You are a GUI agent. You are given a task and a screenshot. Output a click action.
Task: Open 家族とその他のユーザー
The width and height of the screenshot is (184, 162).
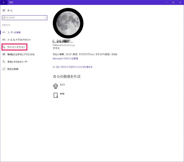[x=18, y=62]
